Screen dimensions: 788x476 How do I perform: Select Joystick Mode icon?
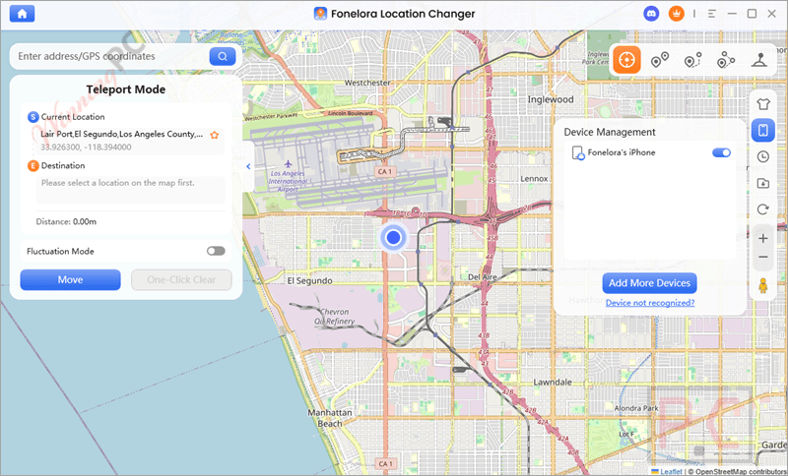pos(758,60)
